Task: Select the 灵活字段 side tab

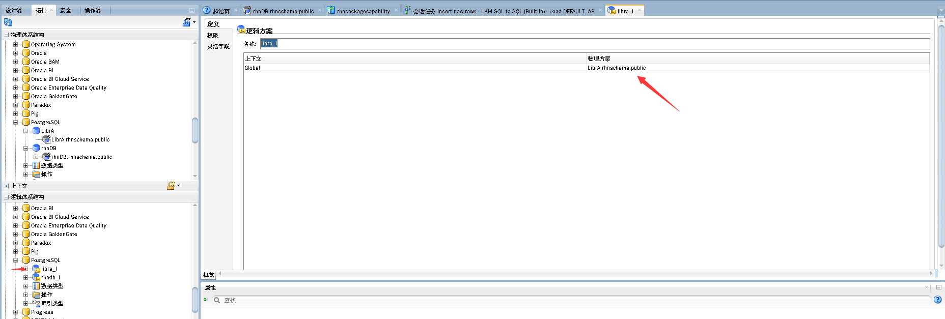Action: coord(218,46)
